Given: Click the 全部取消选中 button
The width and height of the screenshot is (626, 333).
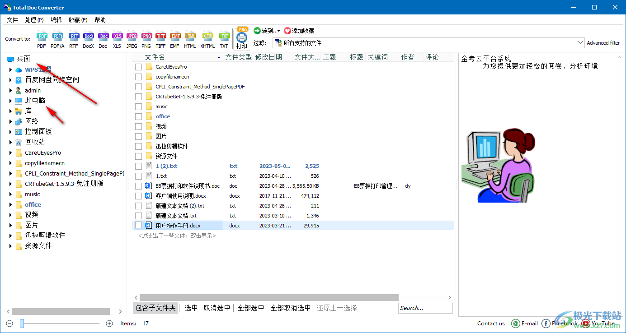Looking at the screenshot, I should pyautogui.click(x=291, y=308).
